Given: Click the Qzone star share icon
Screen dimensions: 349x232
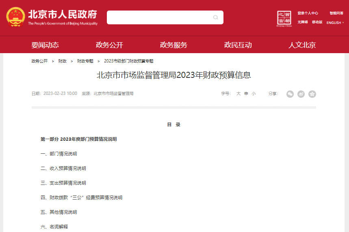Looking at the screenshot, I should (x=312, y=94).
